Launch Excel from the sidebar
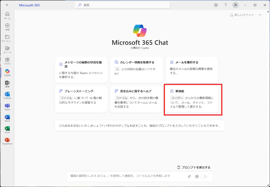This screenshot has height=187, width=270. [x=7, y=130]
